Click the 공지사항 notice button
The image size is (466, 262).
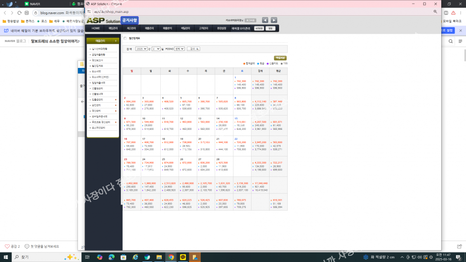(129, 20)
